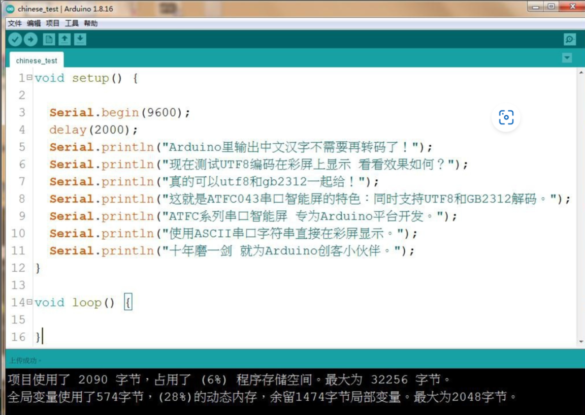This screenshot has width=585, height=415.
Task: Collapse the setup() function fold marker
Action: [29, 78]
